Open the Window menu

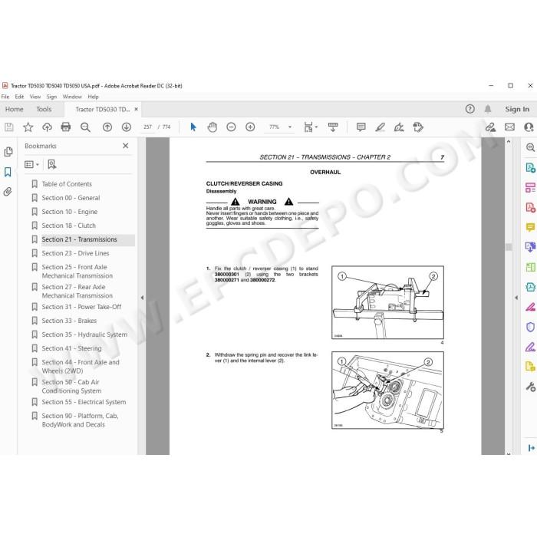72,97
